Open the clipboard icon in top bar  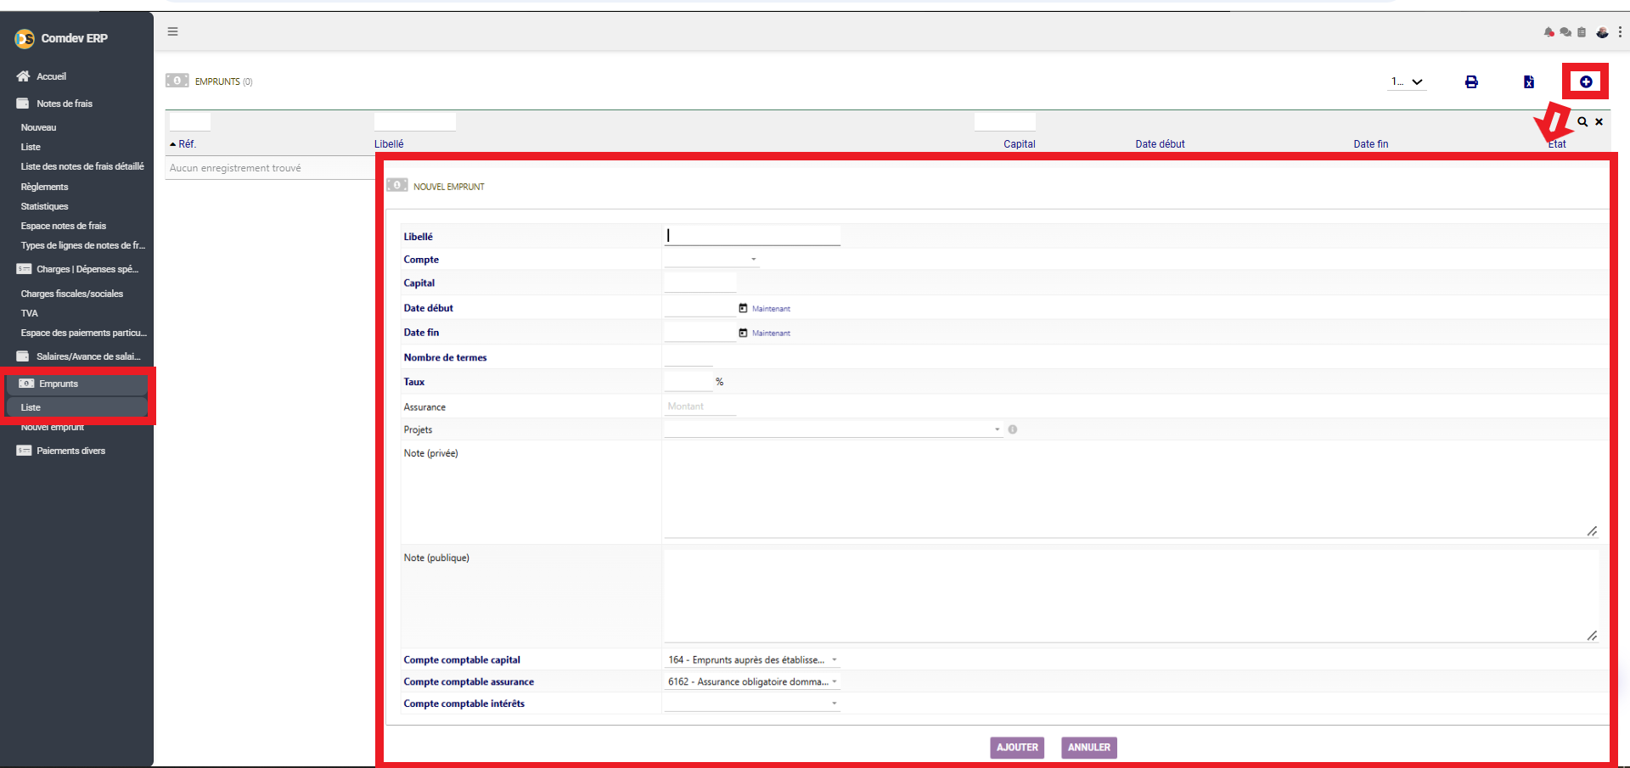tap(1582, 32)
